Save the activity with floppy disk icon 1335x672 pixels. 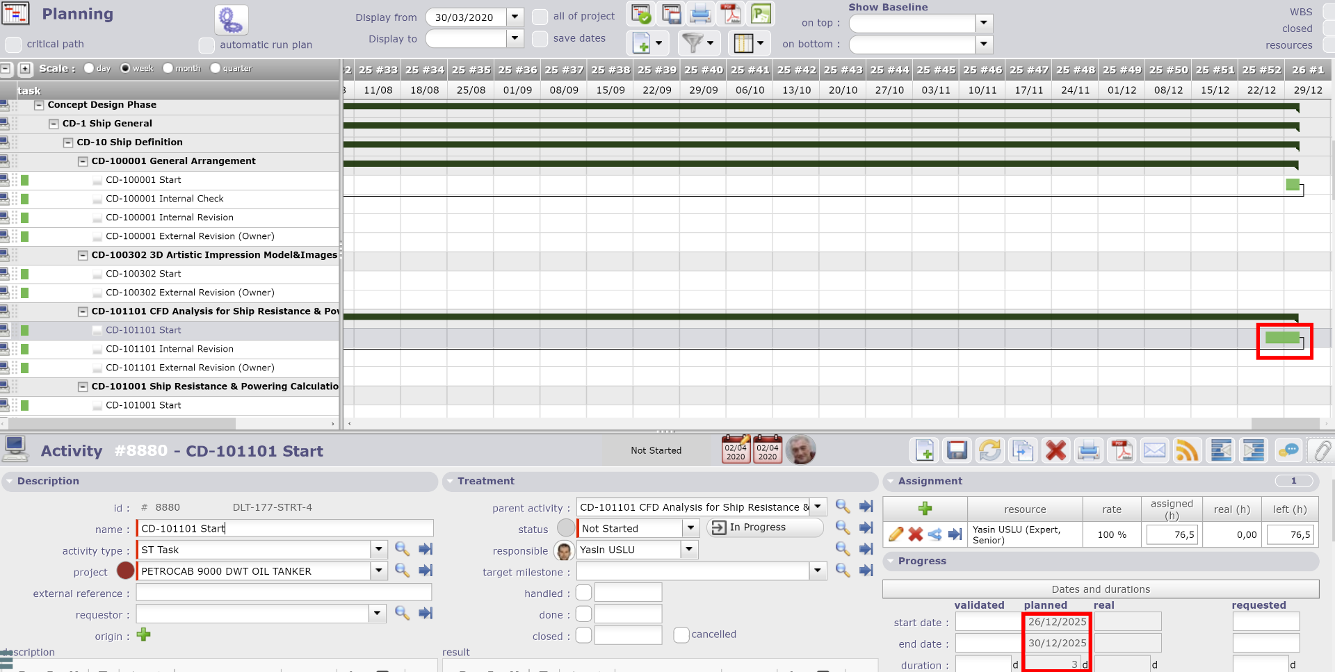coord(957,451)
